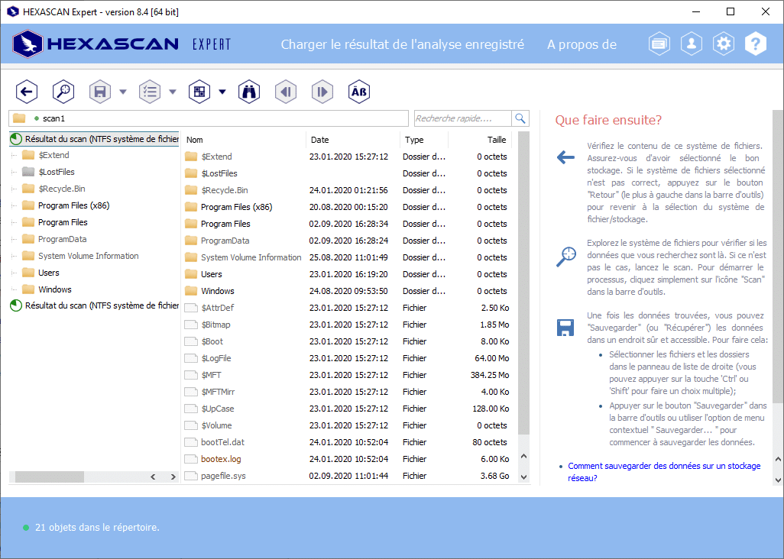Viewport: 784px width, 559px height.
Task: Click the user account icon in the header
Action: 692,44
